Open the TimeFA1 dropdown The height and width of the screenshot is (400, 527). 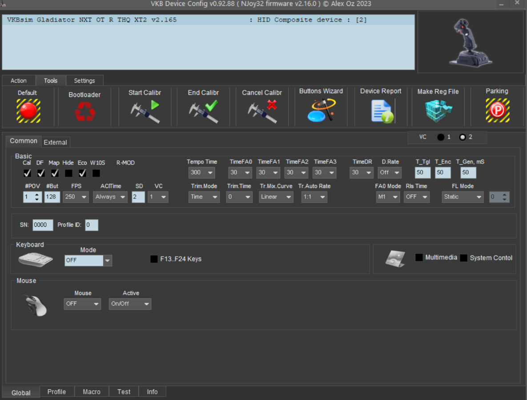(x=268, y=172)
